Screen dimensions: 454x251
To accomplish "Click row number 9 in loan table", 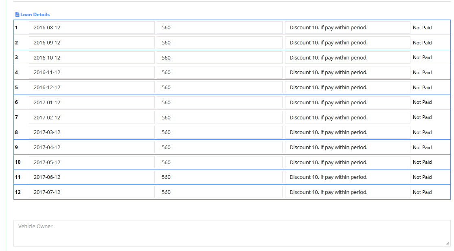I will point(16,147).
